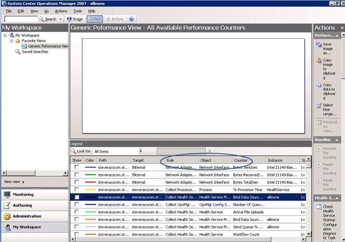Switch to My Workspace pane button

35,227
